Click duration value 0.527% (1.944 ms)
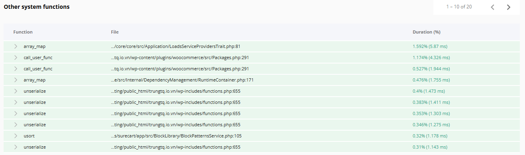The width and height of the screenshot is (525, 155). click(431, 69)
